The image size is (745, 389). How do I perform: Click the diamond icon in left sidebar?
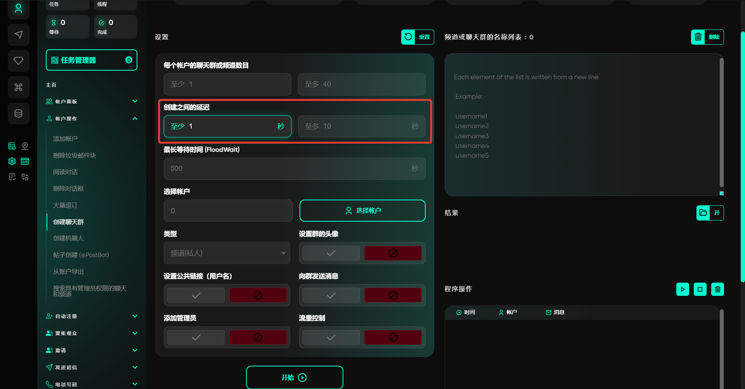(x=18, y=61)
